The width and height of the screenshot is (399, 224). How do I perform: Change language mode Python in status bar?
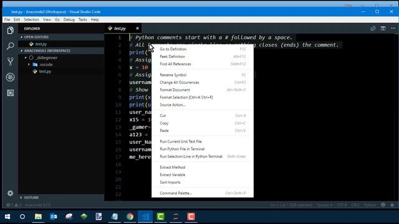tap(370, 205)
